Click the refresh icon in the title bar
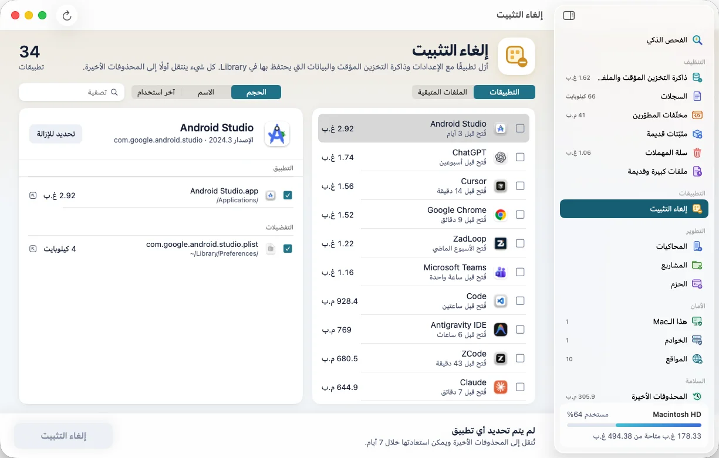This screenshot has height=458, width=719. point(67,16)
